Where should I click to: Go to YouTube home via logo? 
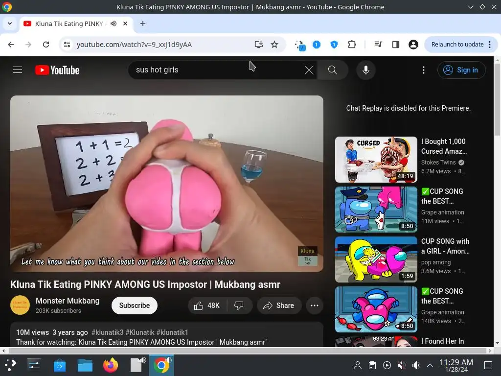pos(57,70)
